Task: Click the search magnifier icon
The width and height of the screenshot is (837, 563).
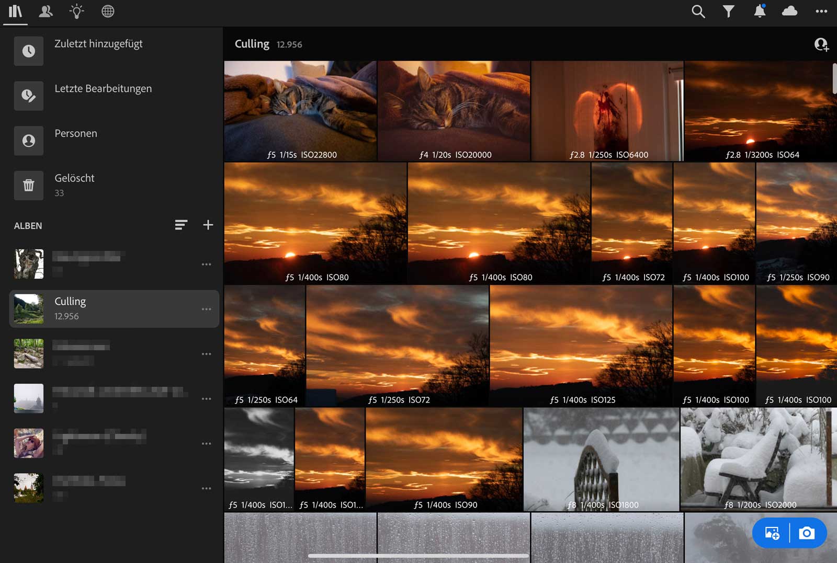Action: (x=698, y=12)
